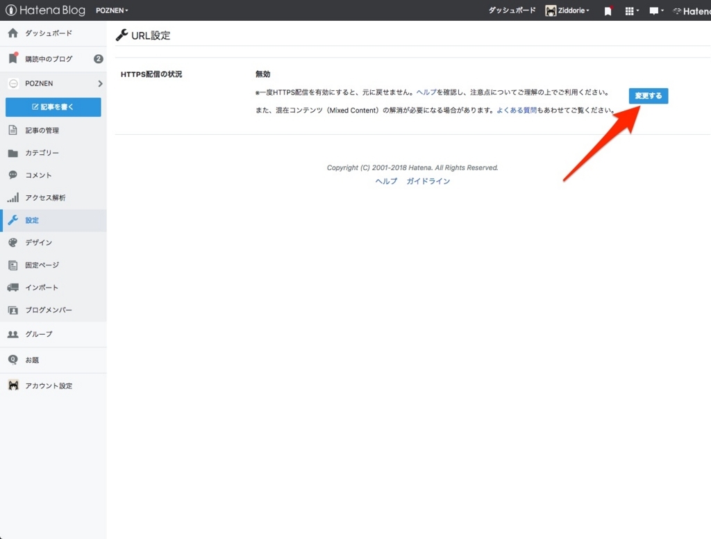Viewport: 711px width, 539px height.
Task: Open 購読中のブログ via its bookmark icon
Action: (11, 58)
